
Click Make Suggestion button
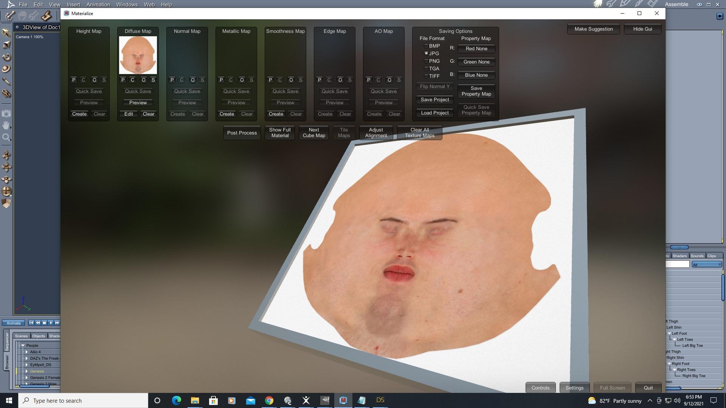[x=593, y=29]
